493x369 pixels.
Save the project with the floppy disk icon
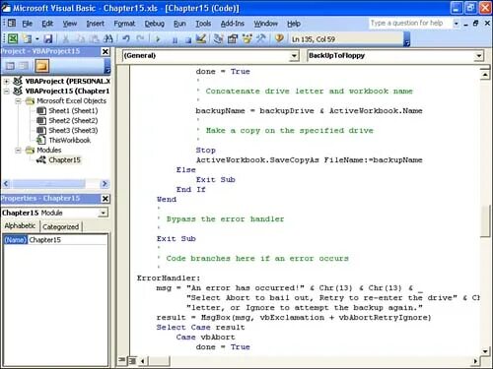coord(48,39)
